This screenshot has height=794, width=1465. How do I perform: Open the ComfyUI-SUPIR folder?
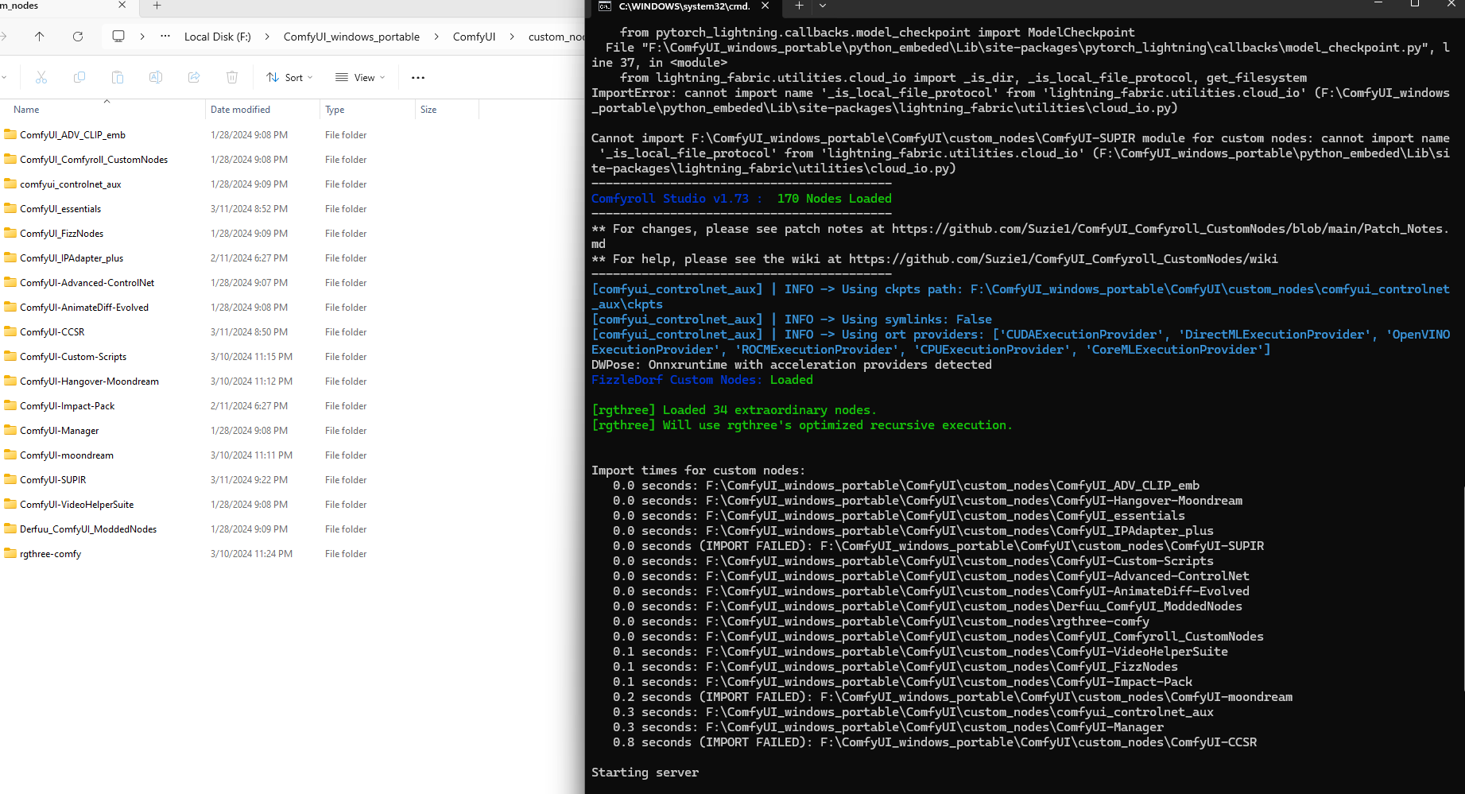[52, 479]
